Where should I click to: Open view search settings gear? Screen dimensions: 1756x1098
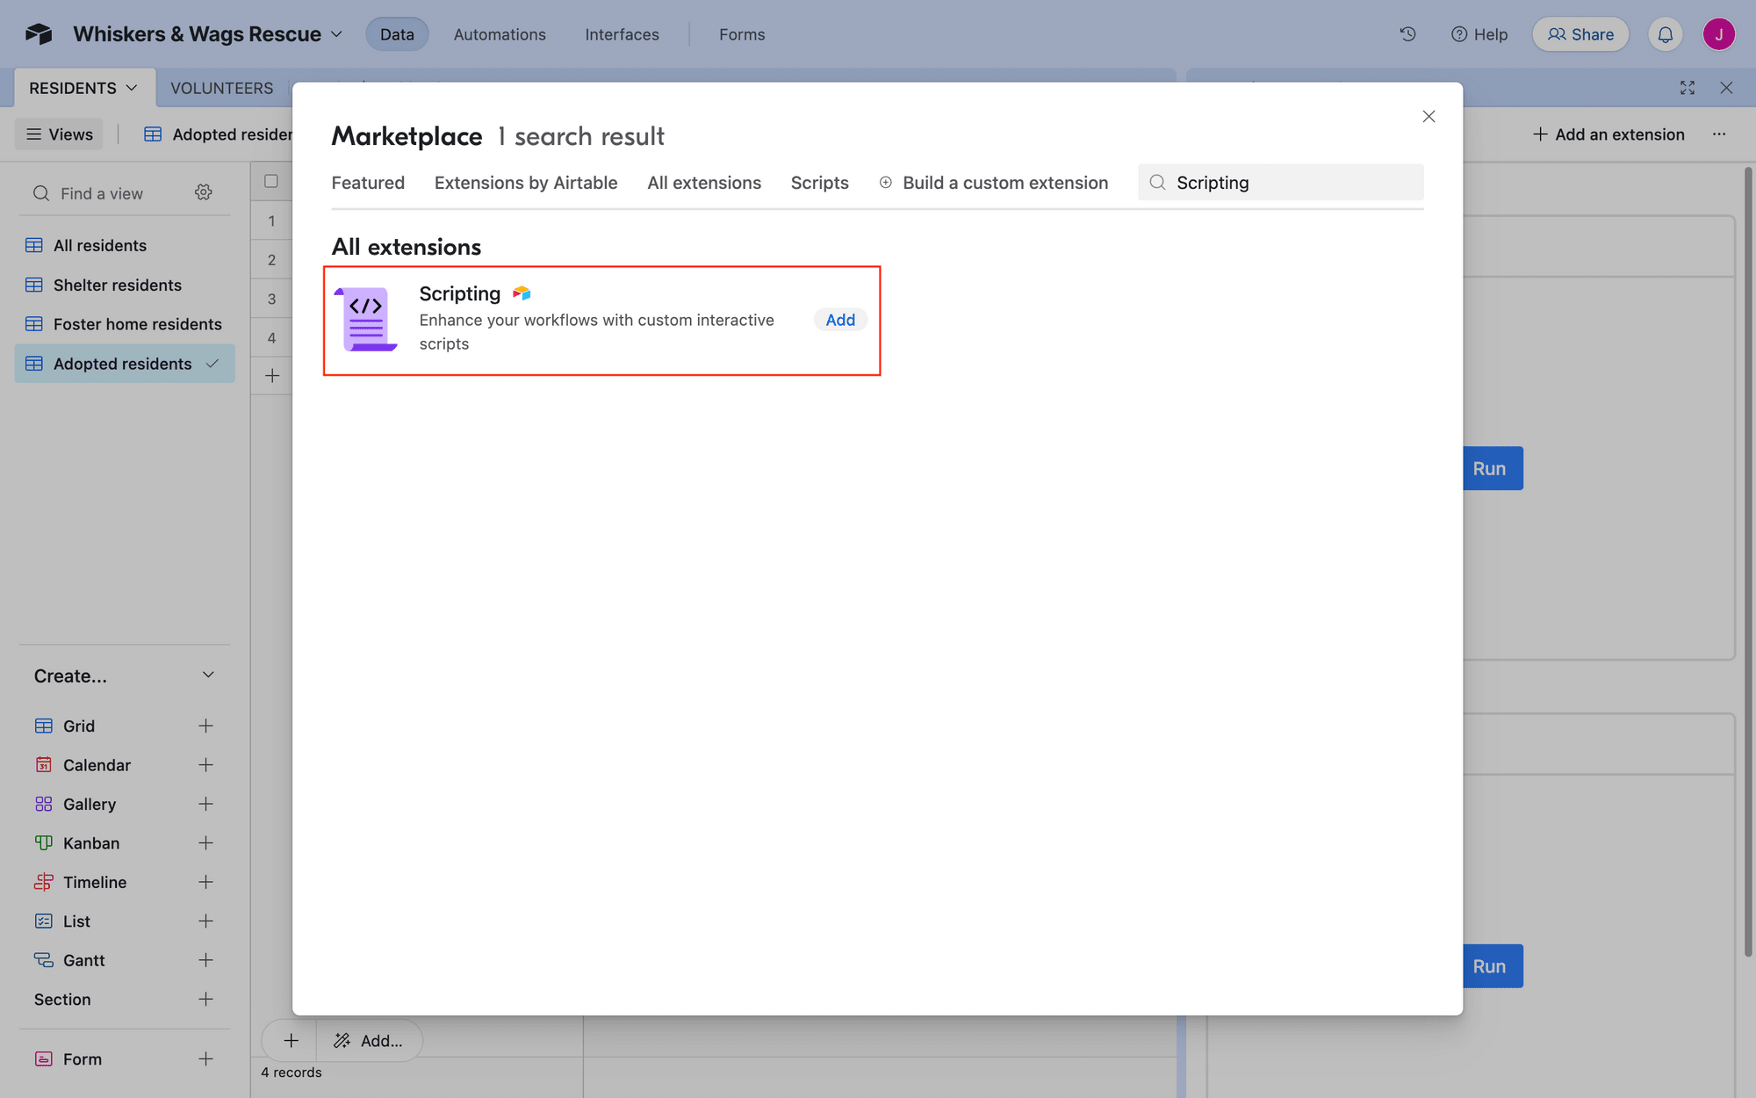tap(203, 191)
